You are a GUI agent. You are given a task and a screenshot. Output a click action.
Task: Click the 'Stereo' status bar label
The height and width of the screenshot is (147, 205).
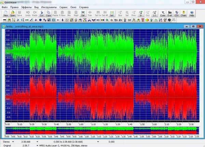(x=6, y=142)
